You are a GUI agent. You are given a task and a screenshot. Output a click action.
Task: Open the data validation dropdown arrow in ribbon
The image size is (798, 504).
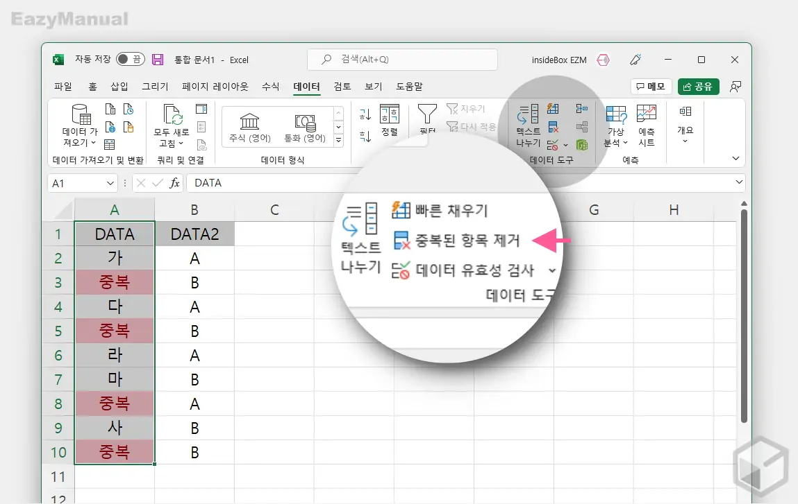pyautogui.click(x=565, y=146)
